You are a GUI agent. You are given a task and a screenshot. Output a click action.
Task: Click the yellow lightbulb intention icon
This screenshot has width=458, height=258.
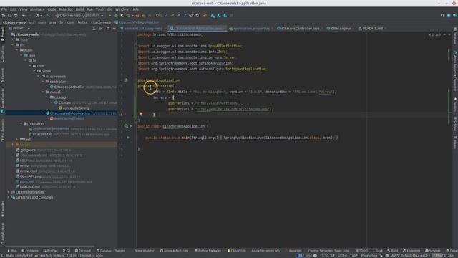coord(141,114)
